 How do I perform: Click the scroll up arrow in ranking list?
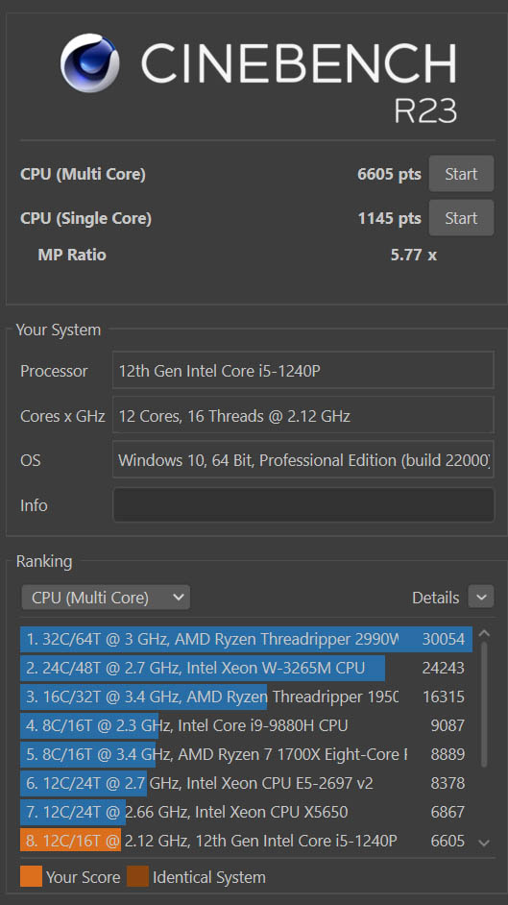(484, 633)
